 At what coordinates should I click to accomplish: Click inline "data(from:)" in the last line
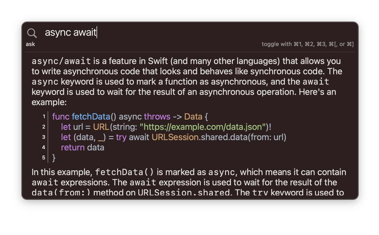pos(61,193)
